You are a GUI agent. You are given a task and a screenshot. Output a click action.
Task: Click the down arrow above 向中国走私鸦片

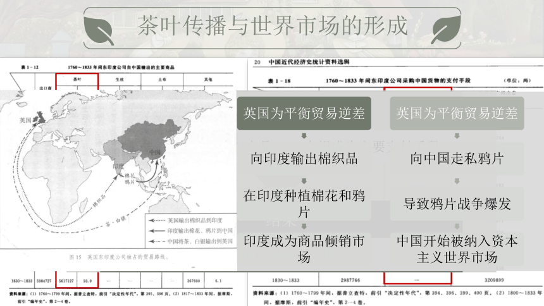pyautogui.click(x=457, y=136)
